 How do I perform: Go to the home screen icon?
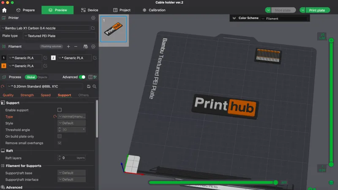click(x=4, y=10)
